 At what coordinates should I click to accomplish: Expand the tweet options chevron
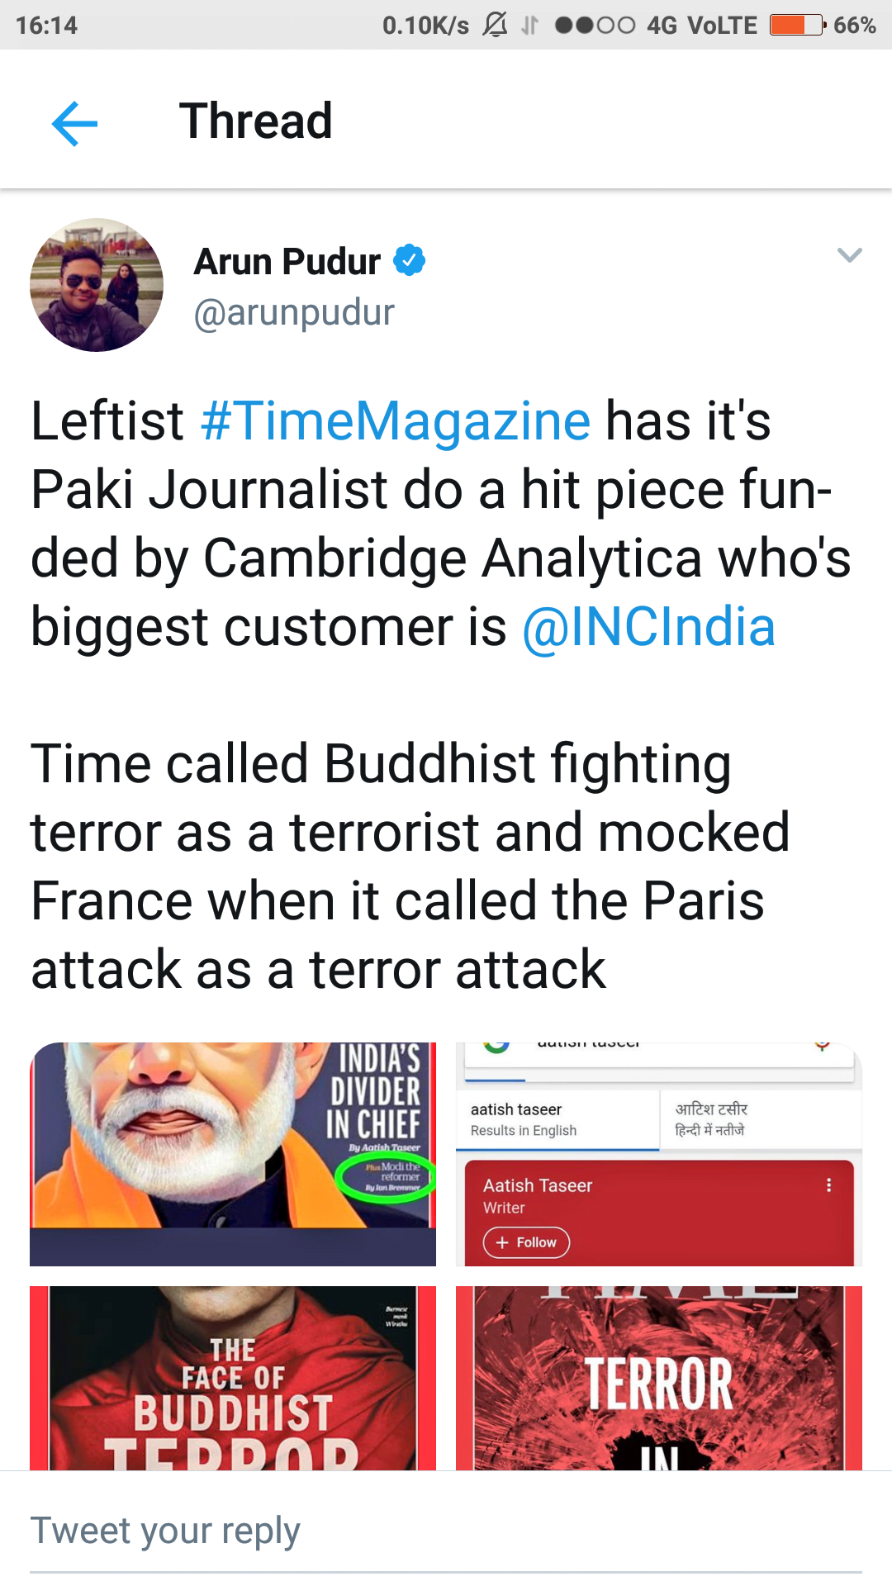tap(849, 255)
